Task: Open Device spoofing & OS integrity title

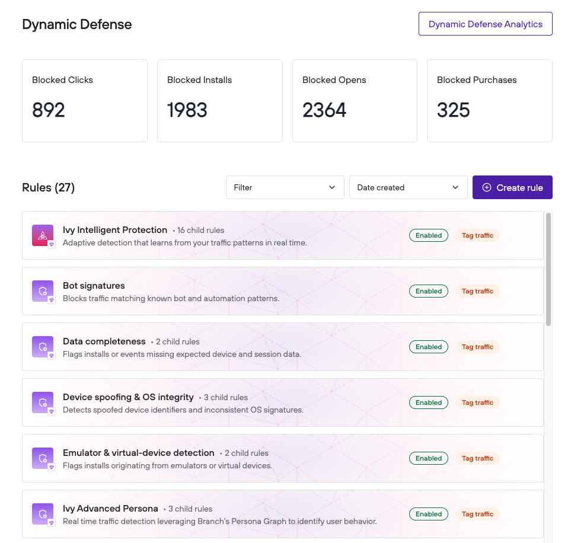Action: [128, 397]
